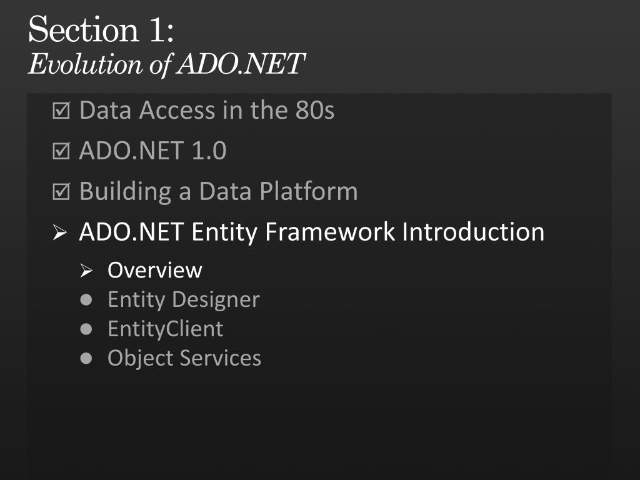Screen dimensions: 640x480
Task: Select the Entity Designer sub-item
Action: click(x=184, y=300)
